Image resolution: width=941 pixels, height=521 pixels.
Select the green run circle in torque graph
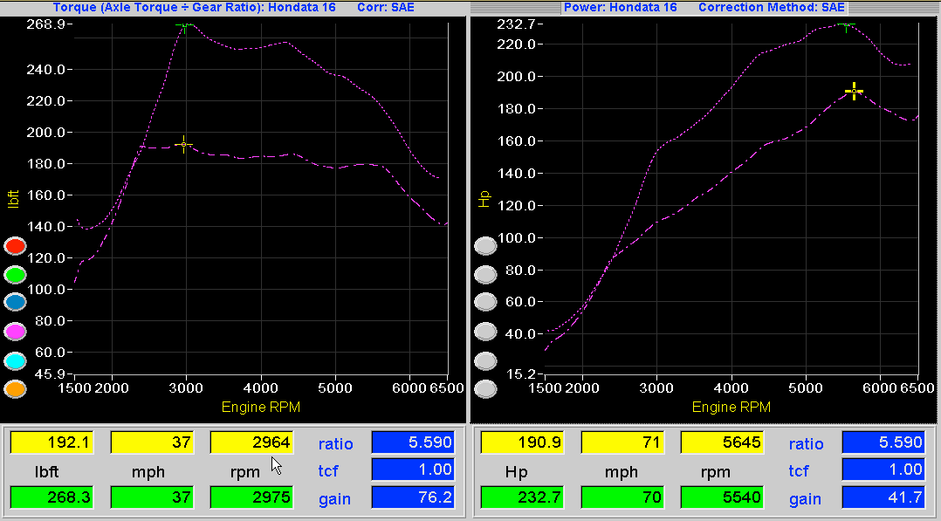(x=16, y=275)
